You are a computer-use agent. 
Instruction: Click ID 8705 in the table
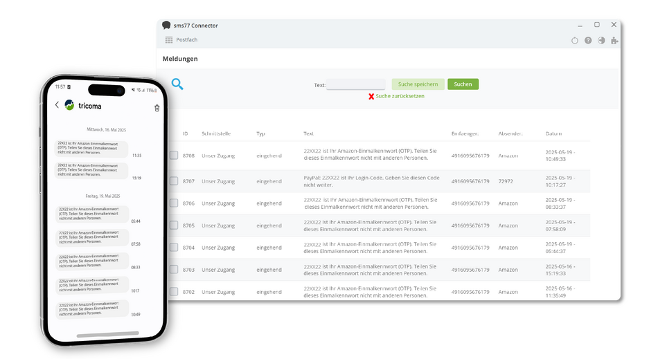[x=188, y=225]
